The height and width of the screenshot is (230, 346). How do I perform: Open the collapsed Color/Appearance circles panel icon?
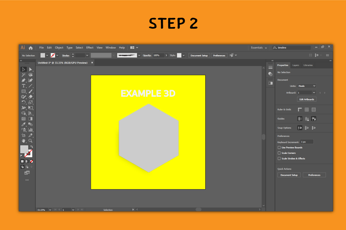(x=270, y=74)
